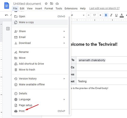Click the font size field showing 17
Viewport: 127px width, 118px height.
pos(94,15)
